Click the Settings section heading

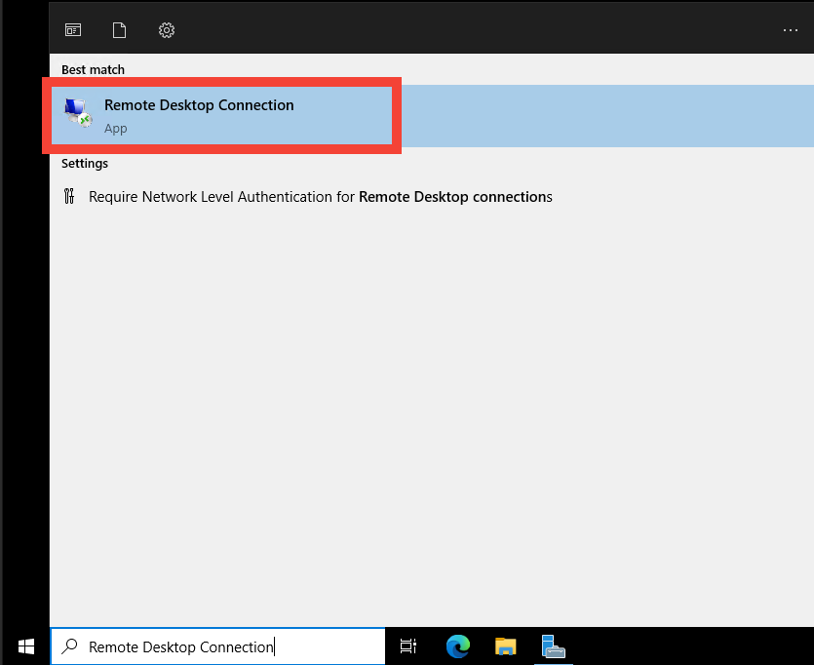pyautogui.click(x=84, y=163)
